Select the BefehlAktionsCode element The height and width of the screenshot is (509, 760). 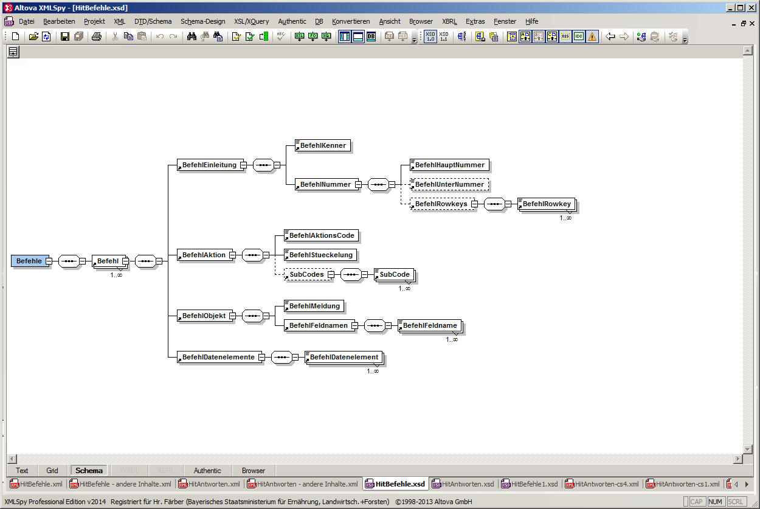click(x=321, y=235)
